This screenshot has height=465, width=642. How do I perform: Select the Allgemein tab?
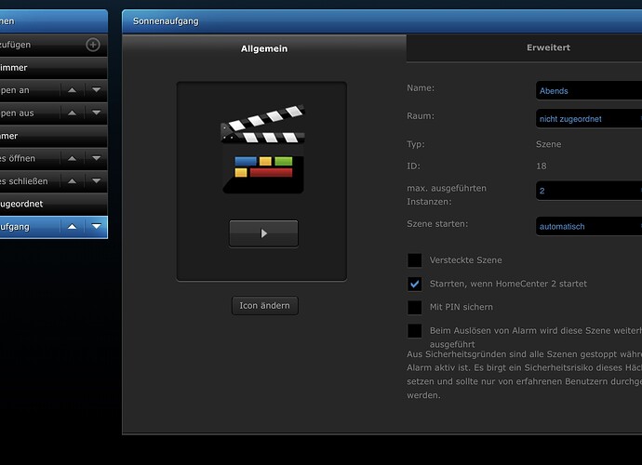pos(264,48)
